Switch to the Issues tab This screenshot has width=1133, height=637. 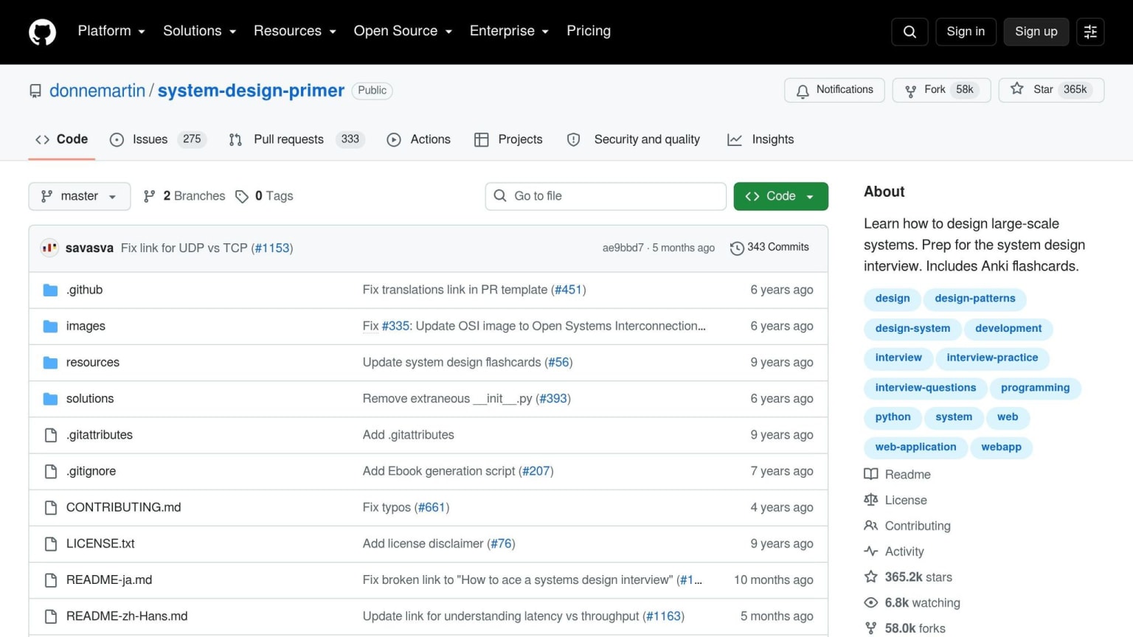(x=158, y=139)
